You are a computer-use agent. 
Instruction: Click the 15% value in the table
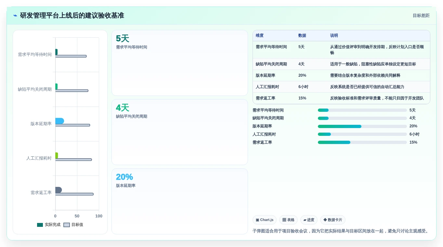pos(302,98)
